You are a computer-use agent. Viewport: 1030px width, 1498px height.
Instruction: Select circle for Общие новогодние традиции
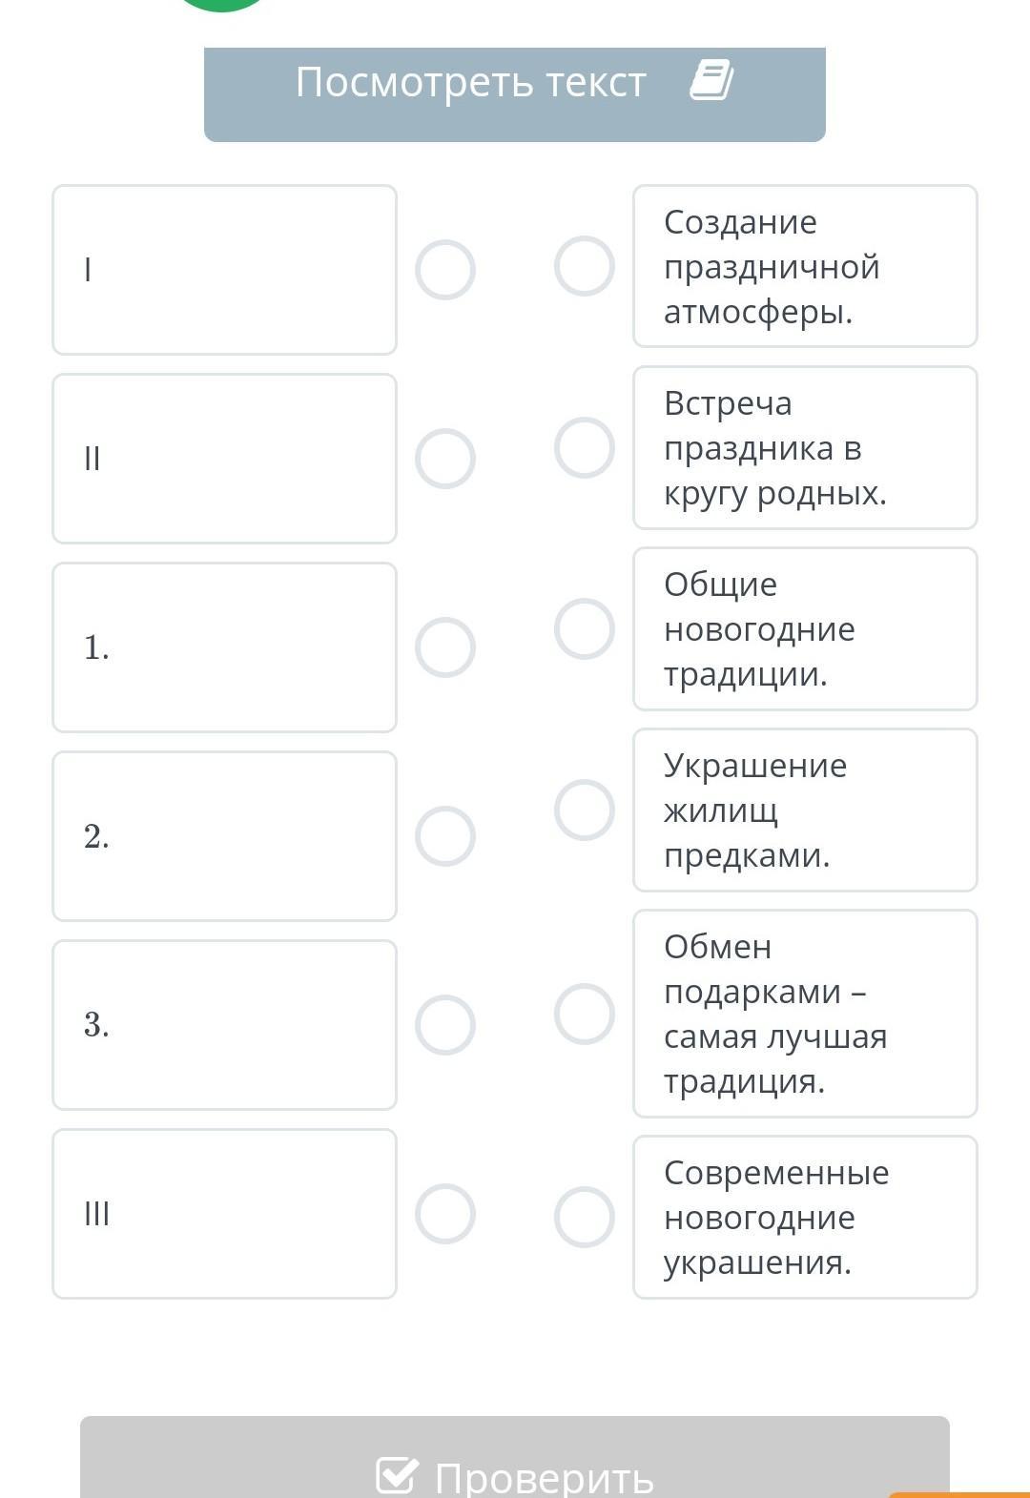pos(585,628)
